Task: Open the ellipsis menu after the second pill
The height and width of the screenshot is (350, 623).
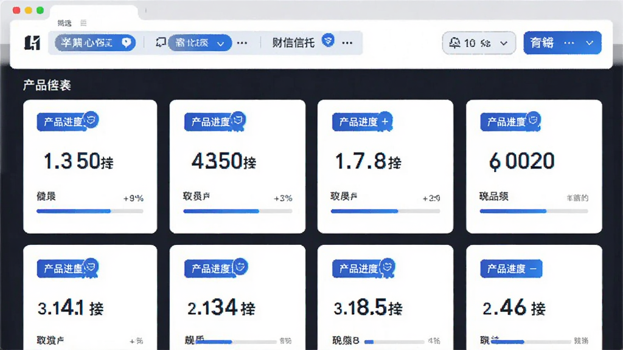Action: [242, 43]
